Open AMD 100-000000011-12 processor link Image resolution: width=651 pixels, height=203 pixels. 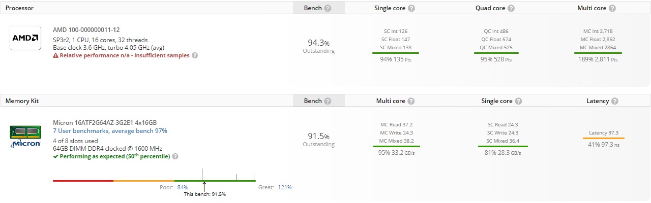86,30
